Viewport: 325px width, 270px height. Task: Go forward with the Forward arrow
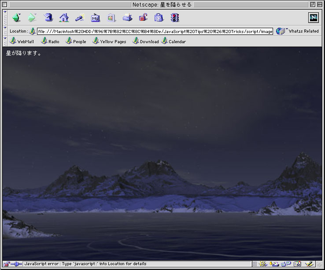32,18
